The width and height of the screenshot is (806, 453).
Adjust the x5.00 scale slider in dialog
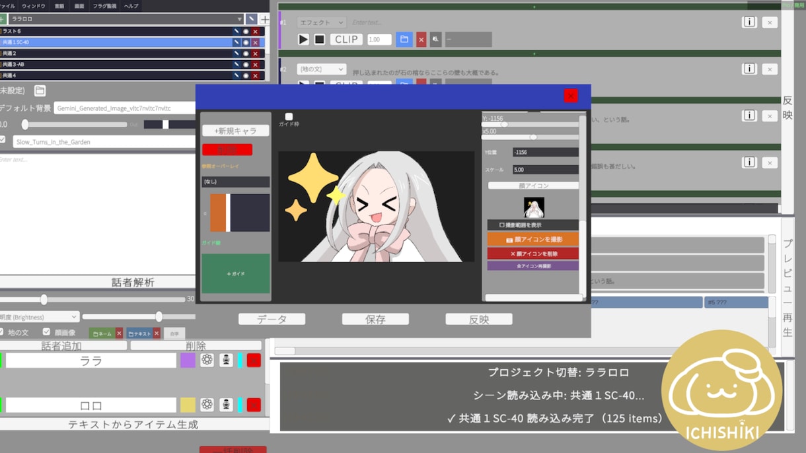[x=531, y=137]
